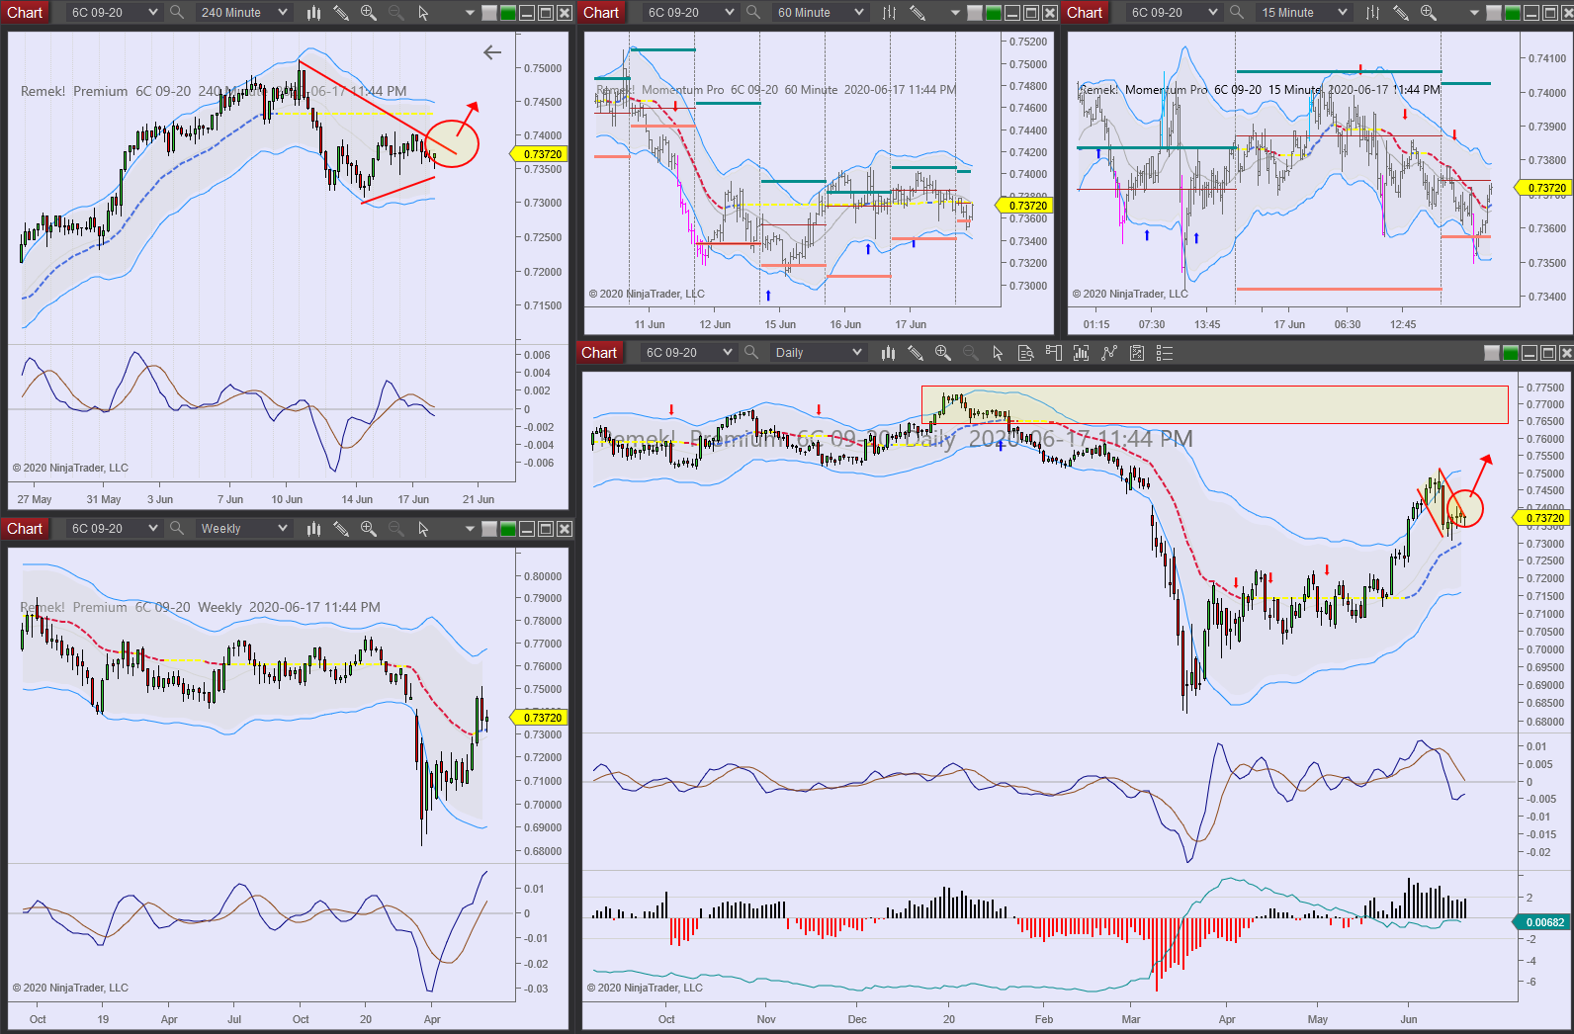The height and width of the screenshot is (1034, 1574).
Task: Open the data box in Daily chart
Action: tap(1025, 353)
